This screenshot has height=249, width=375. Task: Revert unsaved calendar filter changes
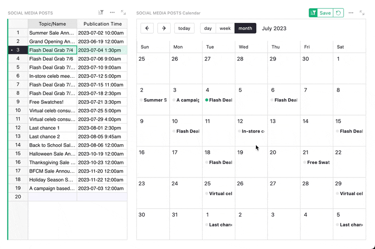tap(338, 13)
